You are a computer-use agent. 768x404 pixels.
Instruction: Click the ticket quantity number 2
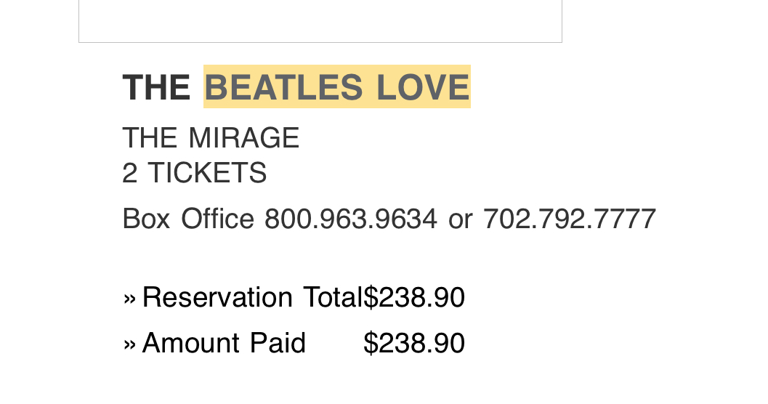[x=129, y=173]
